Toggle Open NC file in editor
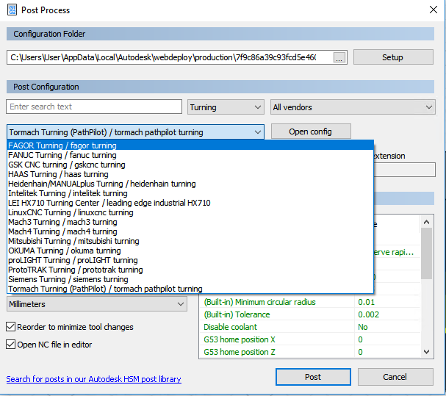Image resolution: width=446 pixels, height=396 pixels. 49,345
